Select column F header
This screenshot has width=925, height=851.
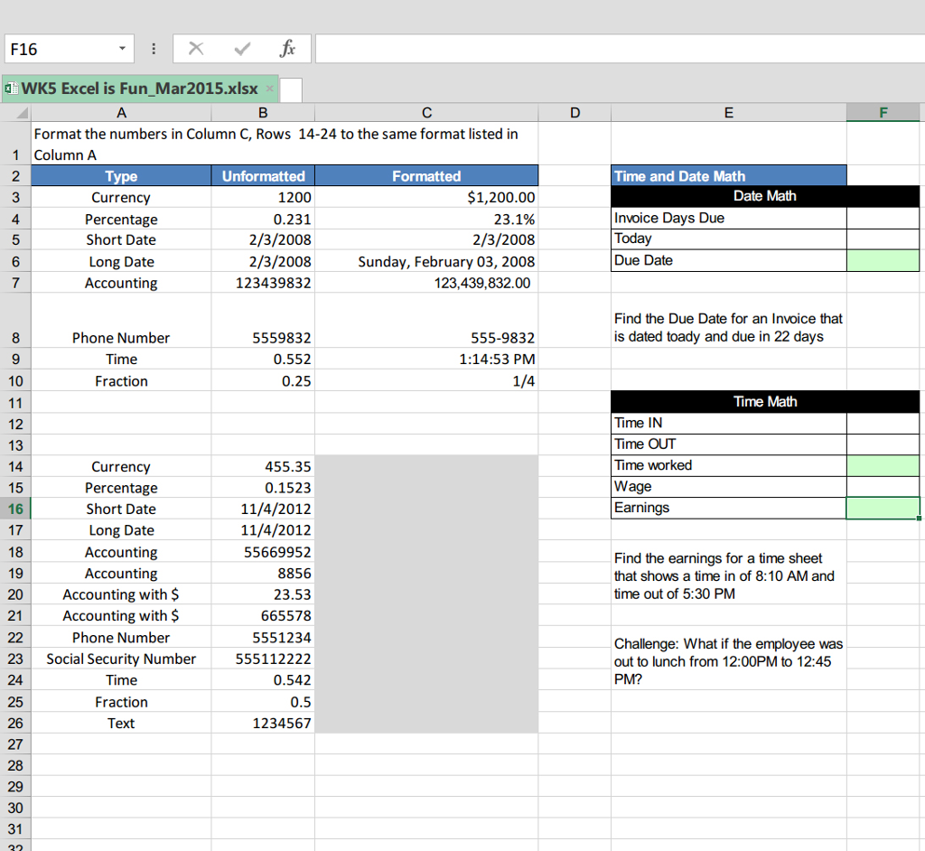883,112
